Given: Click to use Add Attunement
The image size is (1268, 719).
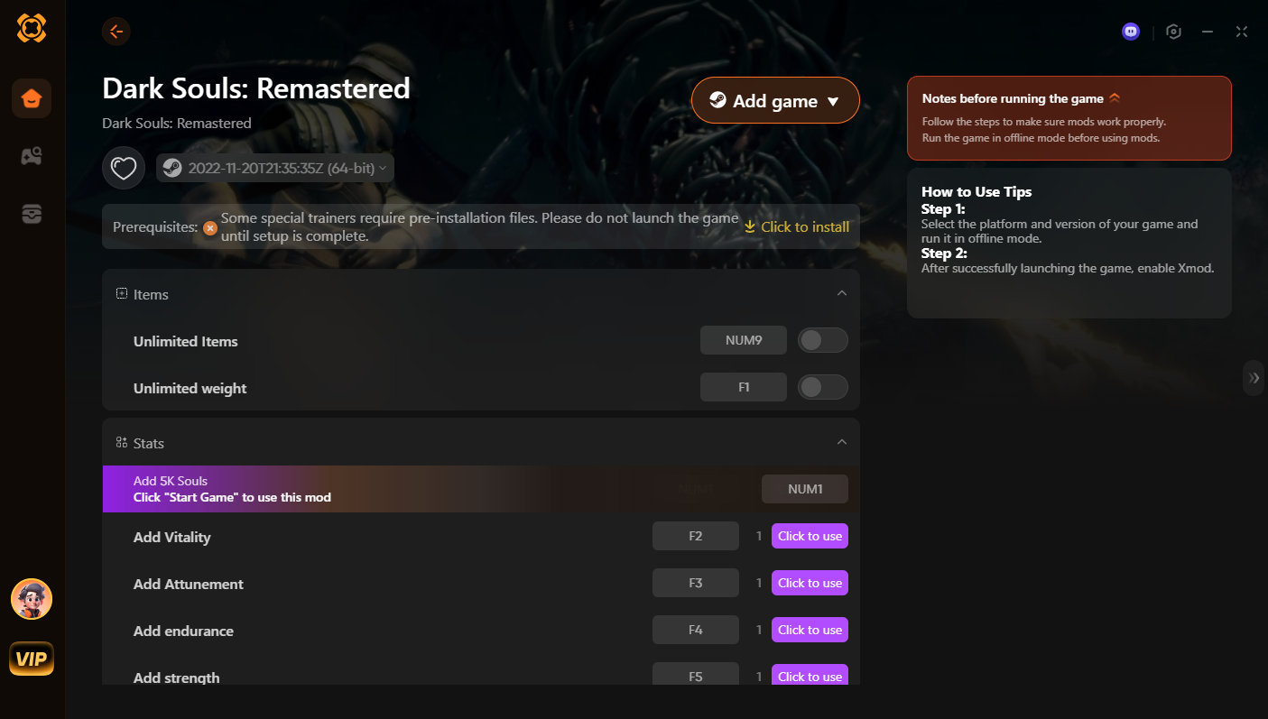Looking at the screenshot, I should click(x=810, y=583).
